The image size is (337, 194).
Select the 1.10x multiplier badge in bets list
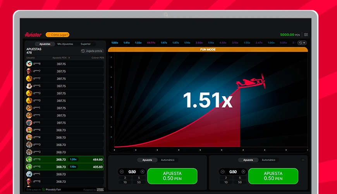click(x=73, y=167)
